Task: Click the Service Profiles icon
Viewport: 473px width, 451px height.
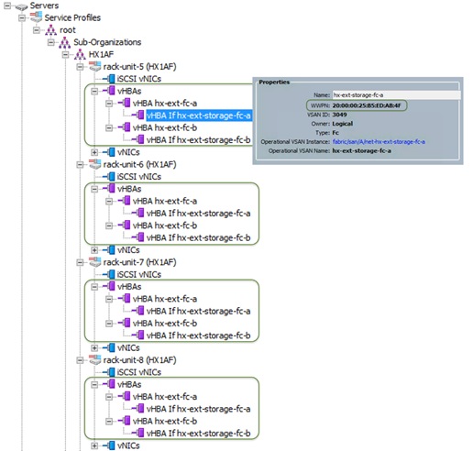Action: click(x=36, y=17)
